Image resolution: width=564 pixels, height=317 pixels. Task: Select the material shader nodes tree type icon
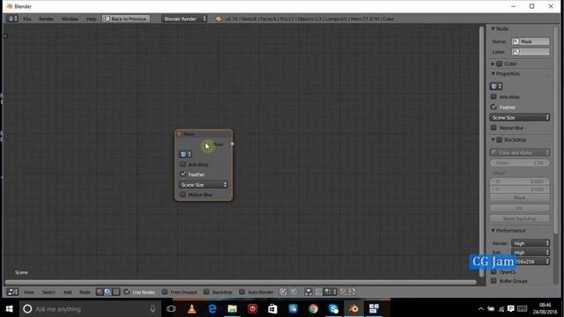click(x=100, y=291)
